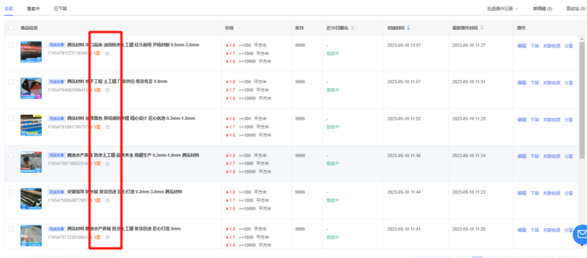Click 关联视频 for the row created 11:52
This screenshot has height=258, width=587.
point(552,120)
